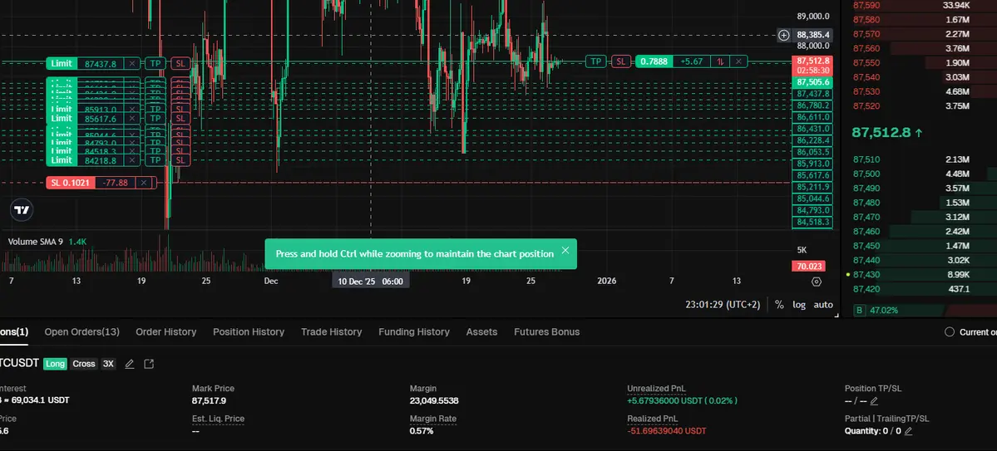The height and width of the screenshot is (451, 997).
Task: Cancel the Limit 85617.6 order on the chart
Action: 131,118
